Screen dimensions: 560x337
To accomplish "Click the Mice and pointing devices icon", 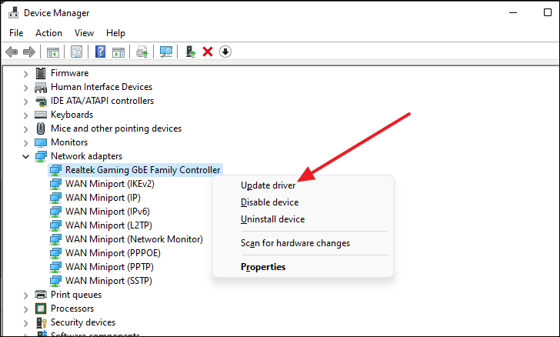I will tap(41, 128).
